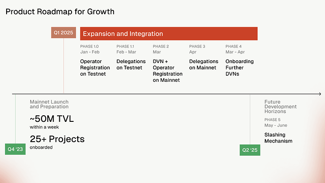Click Operator Registration on Testnet text
The width and height of the screenshot is (325, 183).
click(x=95, y=68)
